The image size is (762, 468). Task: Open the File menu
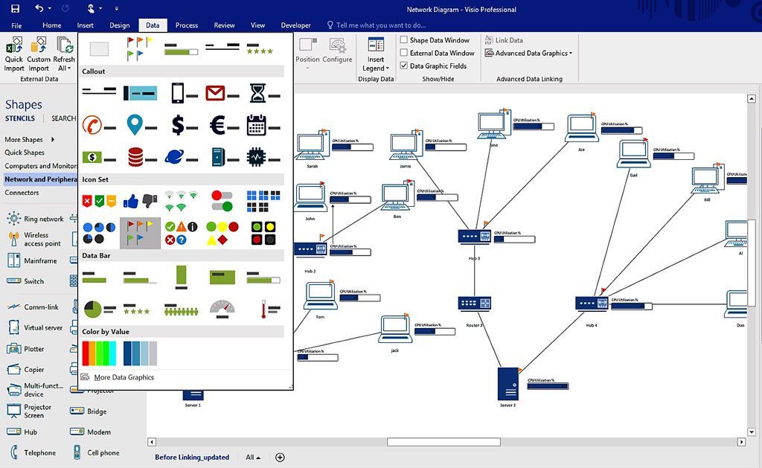coord(16,25)
